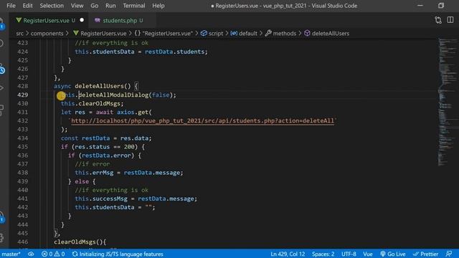
Task: Click the default breadcrumb
Action: pos(244,34)
